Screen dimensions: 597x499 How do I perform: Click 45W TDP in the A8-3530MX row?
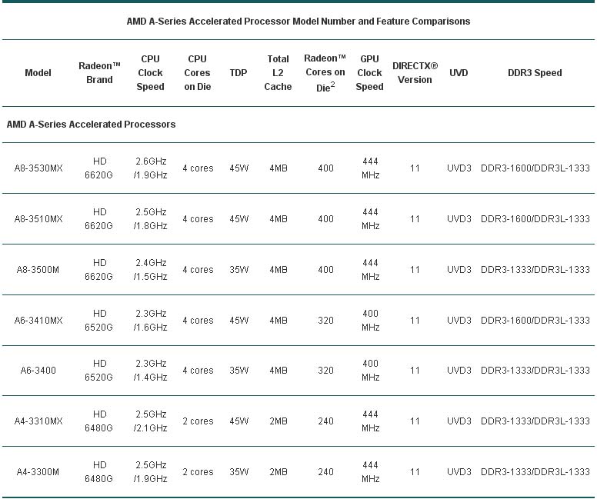(239, 168)
